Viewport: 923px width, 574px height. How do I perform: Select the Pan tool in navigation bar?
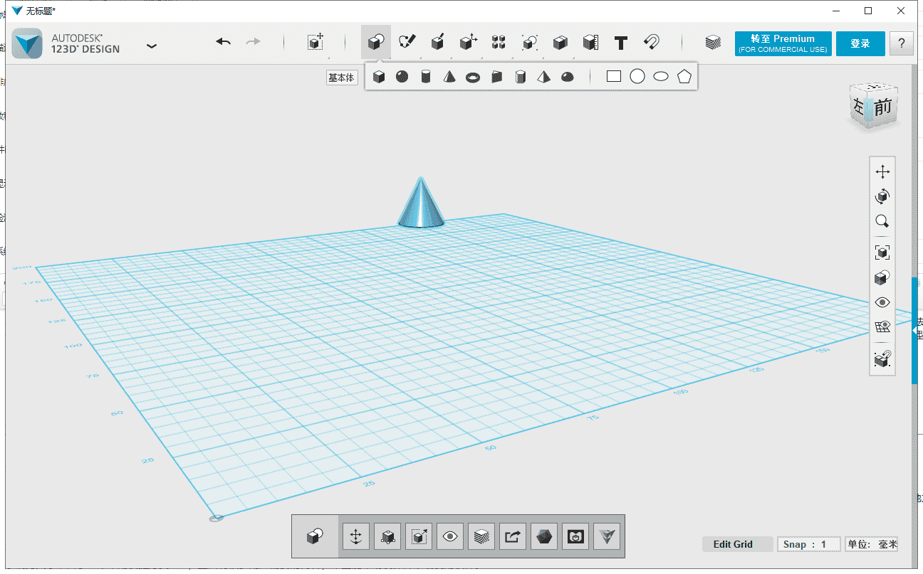(882, 172)
